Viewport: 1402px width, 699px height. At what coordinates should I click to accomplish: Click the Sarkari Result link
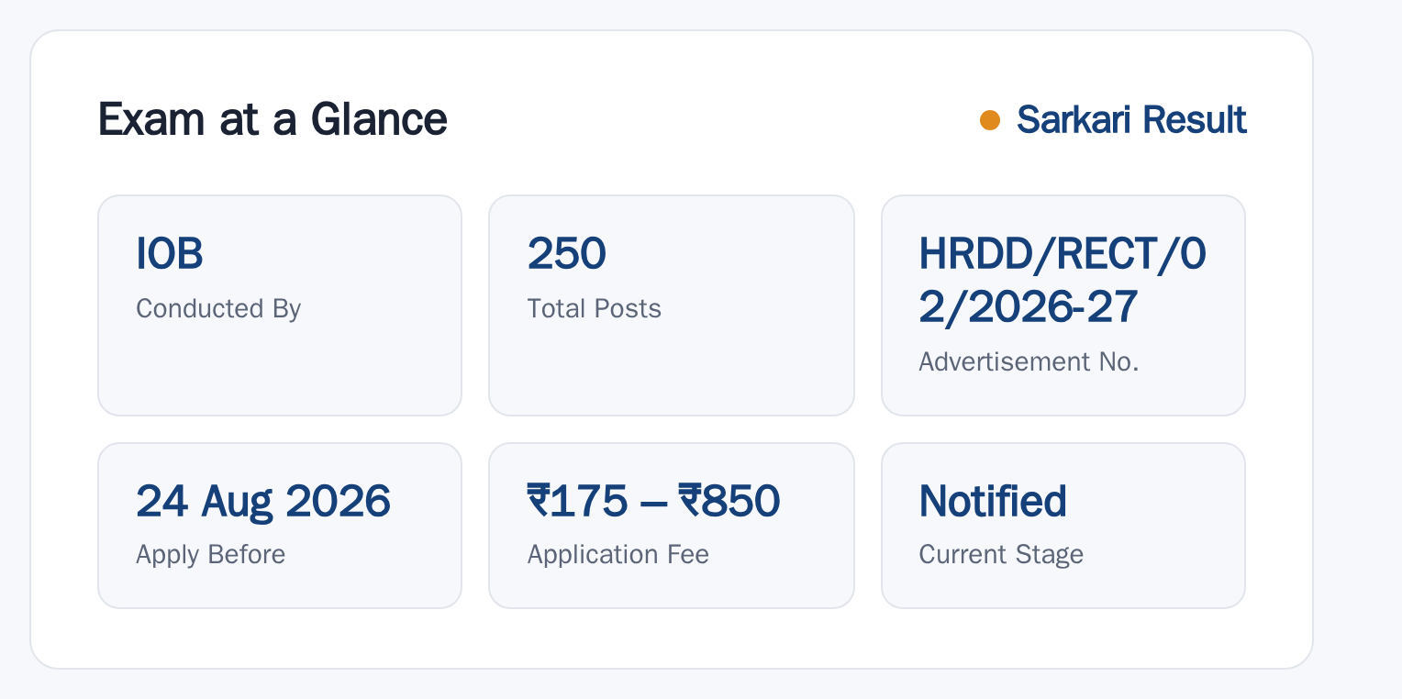1131,120
